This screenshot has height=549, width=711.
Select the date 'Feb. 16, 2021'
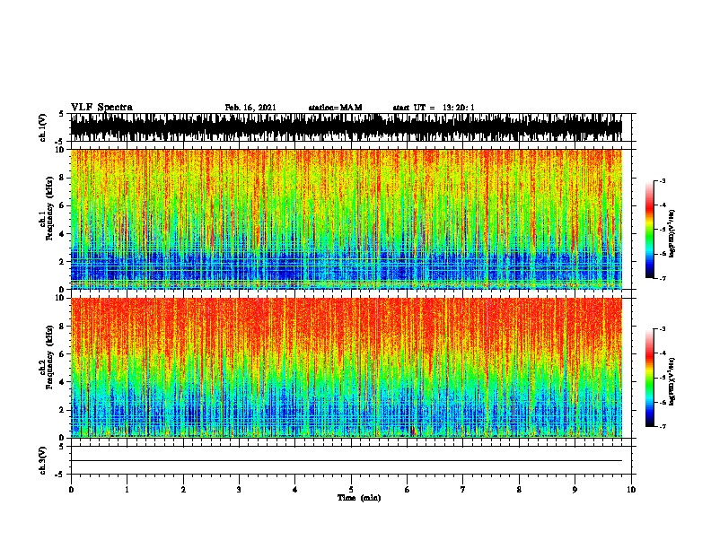250,108
